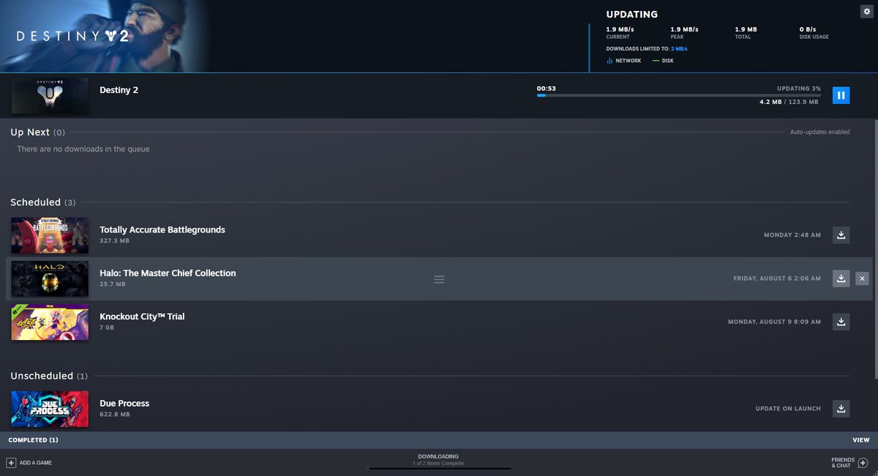Toggle Network graph legend
Image resolution: width=878 pixels, height=476 pixels.
click(623, 61)
